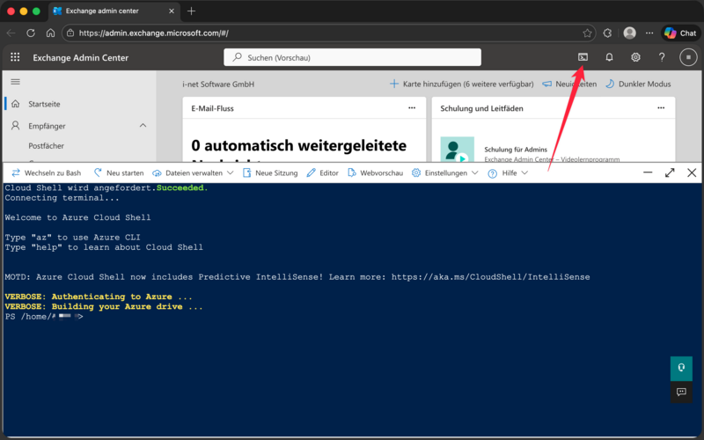704x440 pixels.
Task: Click the teal support headset button
Action: tap(681, 368)
